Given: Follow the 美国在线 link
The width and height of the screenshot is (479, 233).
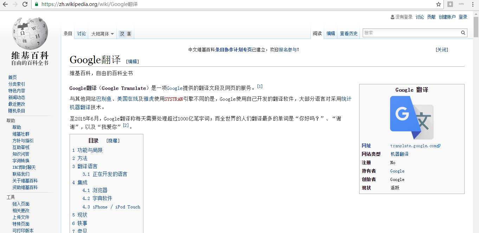Looking at the screenshot, I should [x=127, y=99].
